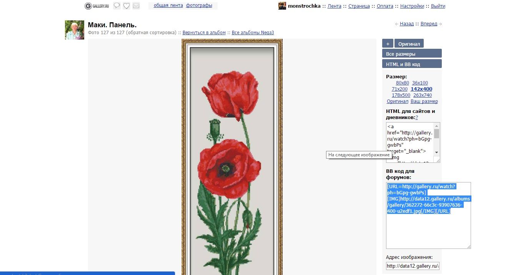Follow the Вернуться в альбом link
The width and height of the screenshot is (516, 275).
coord(204,33)
